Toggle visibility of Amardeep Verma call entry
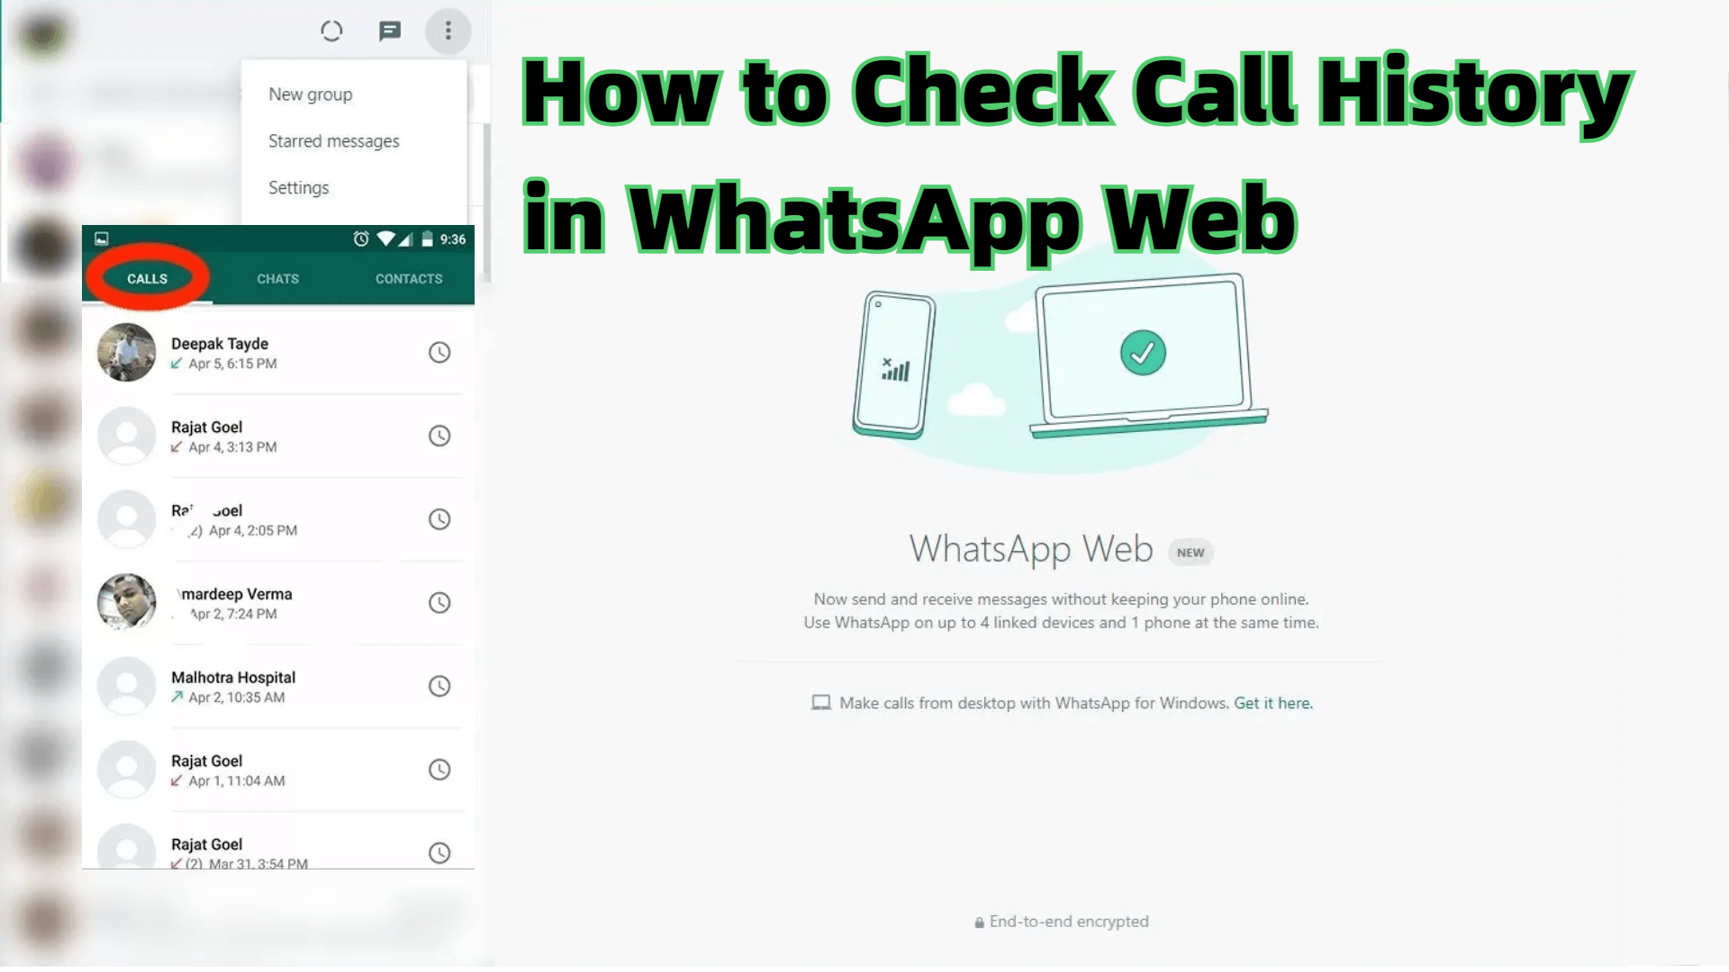The height and width of the screenshot is (972, 1729). pos(439,602)
